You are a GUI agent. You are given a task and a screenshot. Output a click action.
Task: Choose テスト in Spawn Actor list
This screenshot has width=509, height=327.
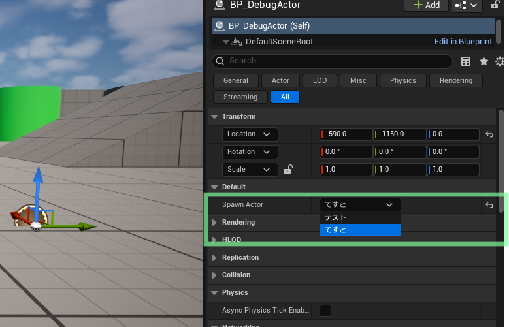pyautogui.click(x=360, y=218)
